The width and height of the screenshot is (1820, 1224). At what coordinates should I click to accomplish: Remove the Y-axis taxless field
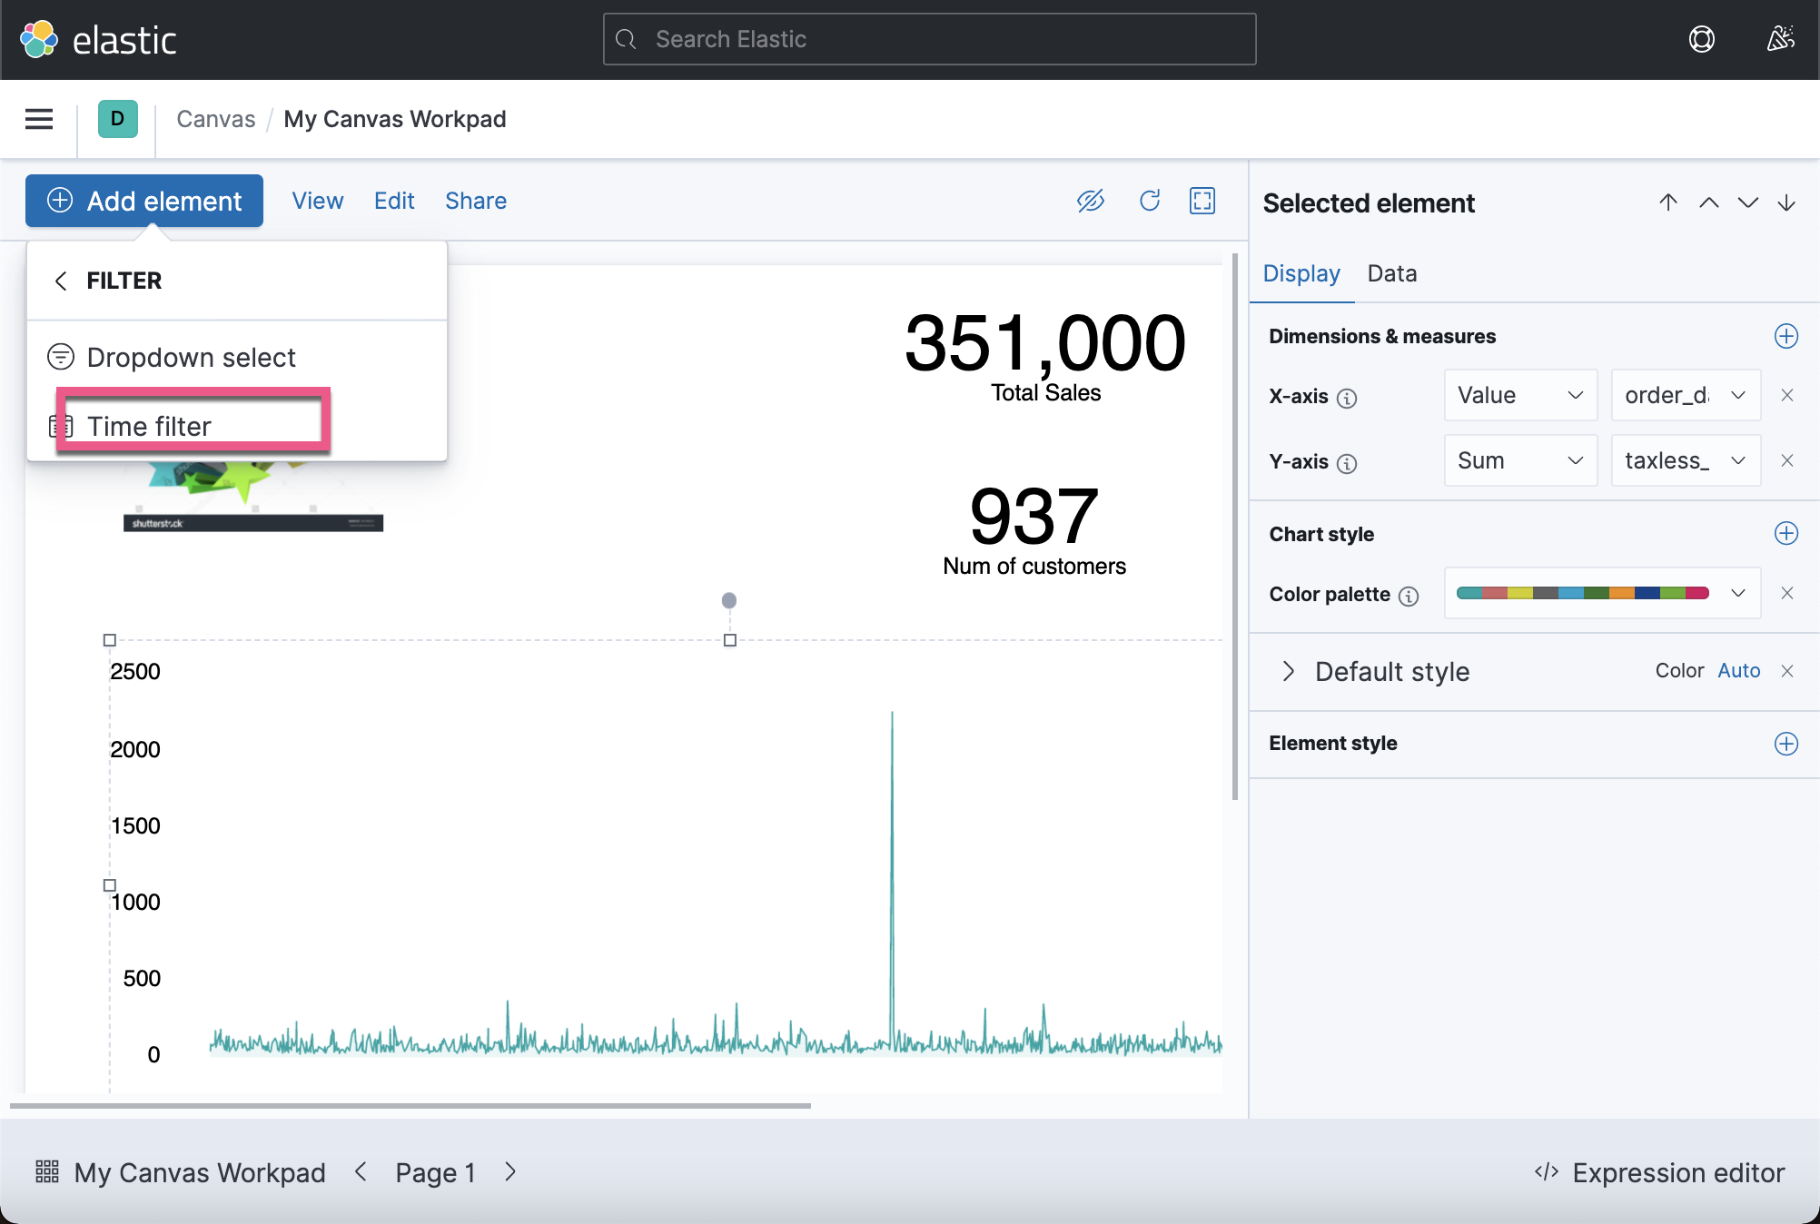(x=1787, y=460)
